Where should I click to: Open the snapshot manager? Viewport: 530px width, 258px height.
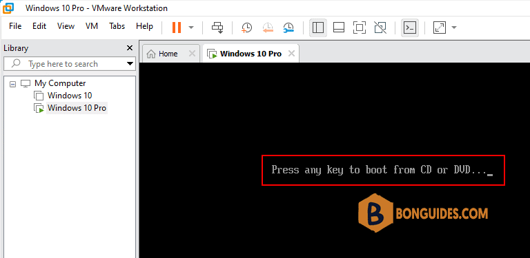288,28
